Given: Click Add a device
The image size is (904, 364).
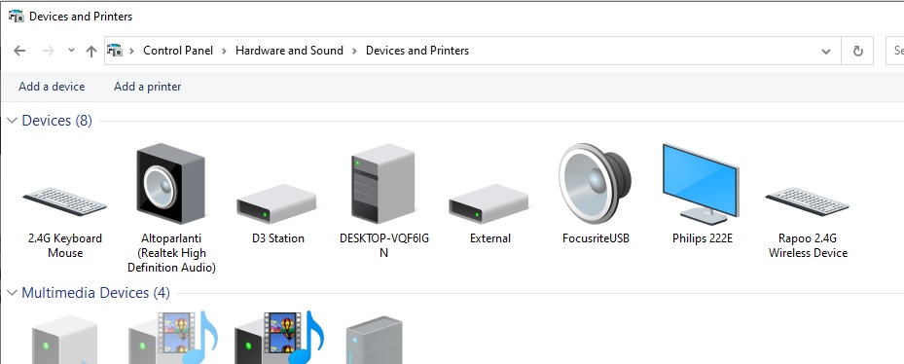Looking at the screenshot, I should pyautogui.click(x=52, y=87).
